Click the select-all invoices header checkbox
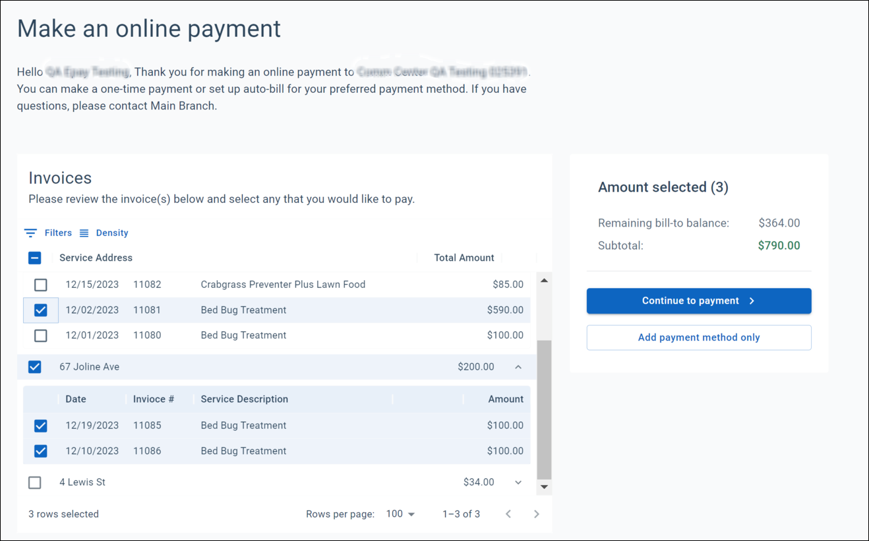This screenshot has height=541, width=869. (34, 258)
